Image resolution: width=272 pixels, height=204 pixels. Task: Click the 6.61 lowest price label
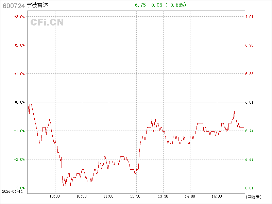click(x=250, y=188)
